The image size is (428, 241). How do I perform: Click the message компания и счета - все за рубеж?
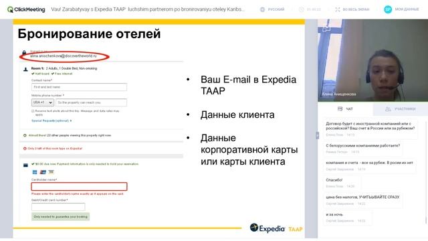tap(369, 165)
